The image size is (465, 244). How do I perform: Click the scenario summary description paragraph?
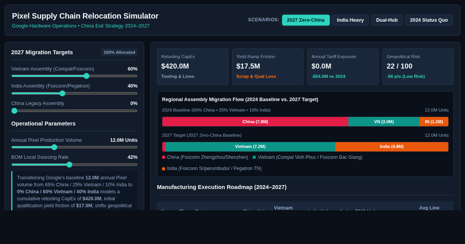point(75,192)
